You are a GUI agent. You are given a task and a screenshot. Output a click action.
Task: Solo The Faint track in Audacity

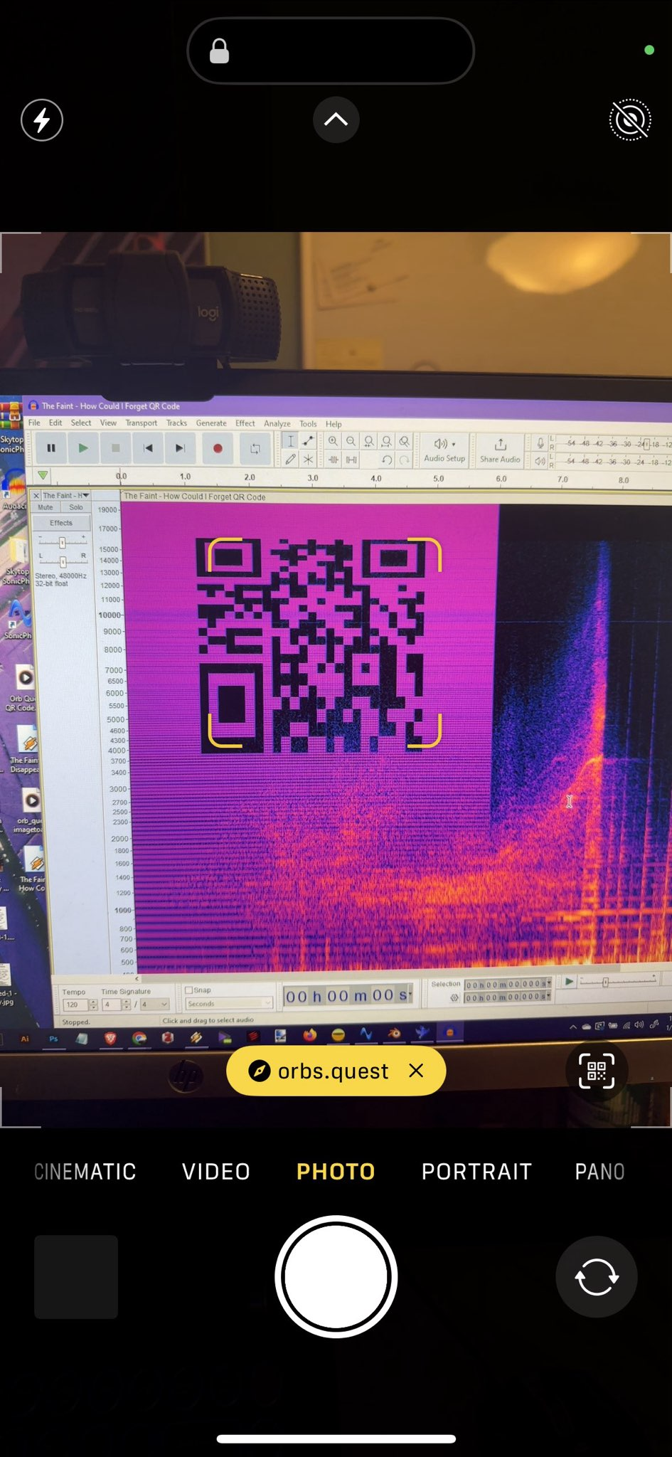coord(76,507)
